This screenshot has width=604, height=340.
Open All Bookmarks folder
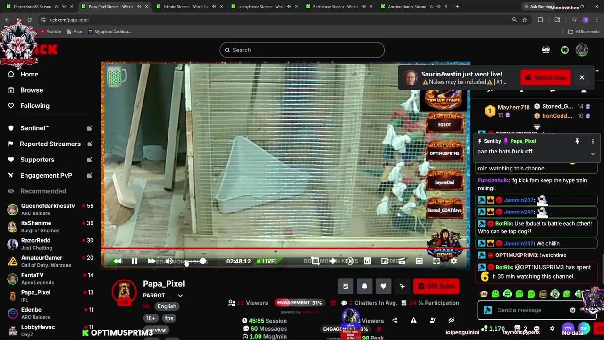point(584,32)
